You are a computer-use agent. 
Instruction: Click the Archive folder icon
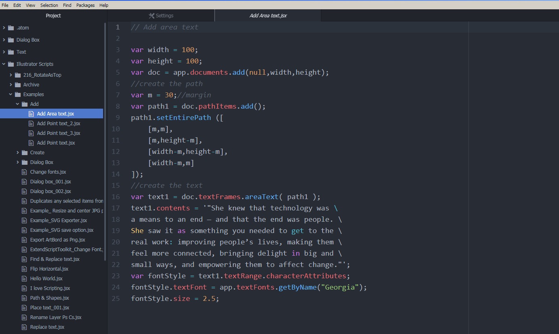click(x=17, y=85)
